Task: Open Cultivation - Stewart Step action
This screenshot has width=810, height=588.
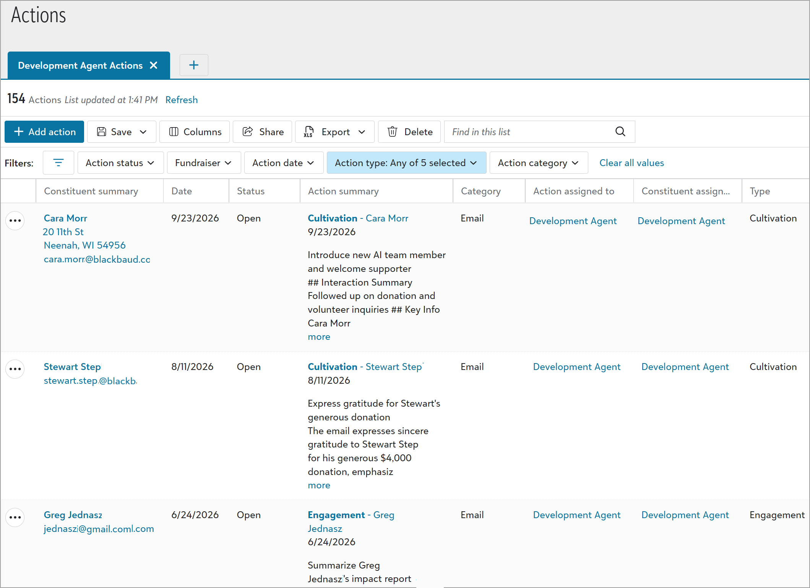Action: click(365, 367)
